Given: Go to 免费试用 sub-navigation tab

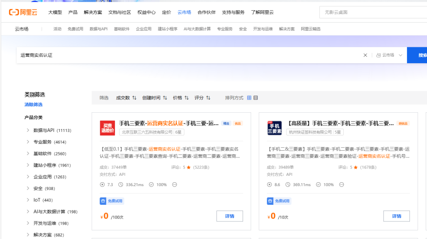Looking at the screenshot, I should pos(76,29).
